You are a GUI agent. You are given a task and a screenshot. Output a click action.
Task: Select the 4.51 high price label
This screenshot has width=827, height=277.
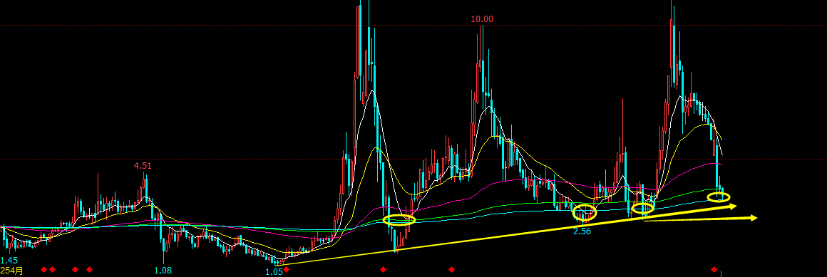tap(143, 166)
